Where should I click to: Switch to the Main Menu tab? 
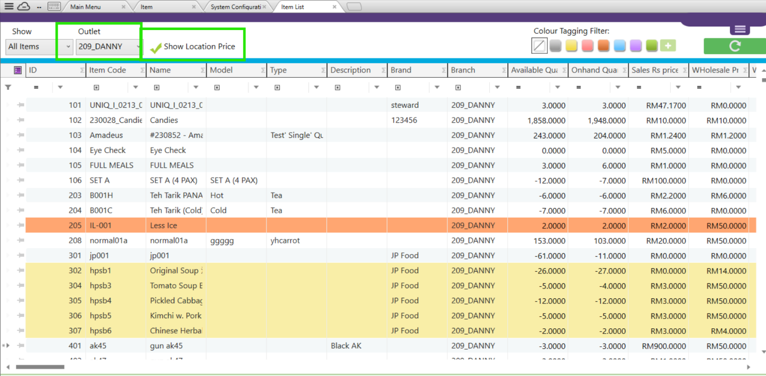click(85, 7)
